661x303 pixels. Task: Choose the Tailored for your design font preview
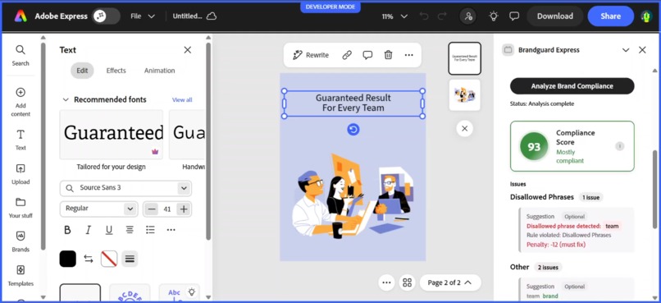point(112,134)
